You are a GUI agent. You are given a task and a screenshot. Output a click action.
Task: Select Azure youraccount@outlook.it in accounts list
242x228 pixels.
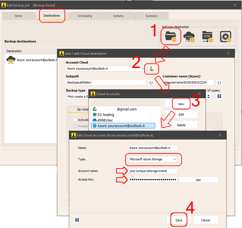click(123, 126)
